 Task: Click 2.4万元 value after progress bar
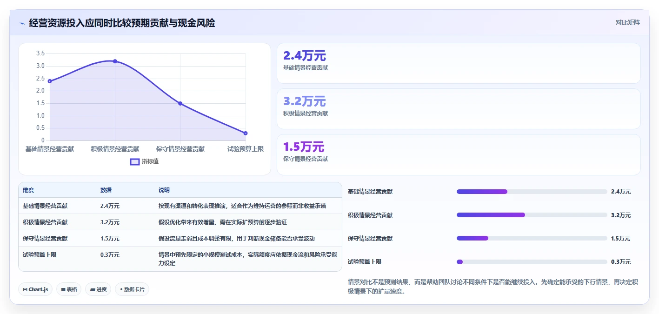pos(621,192)
